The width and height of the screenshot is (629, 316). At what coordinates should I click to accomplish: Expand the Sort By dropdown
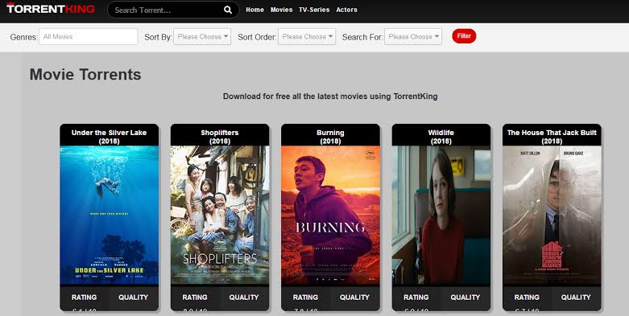click(x=202, y=36)
